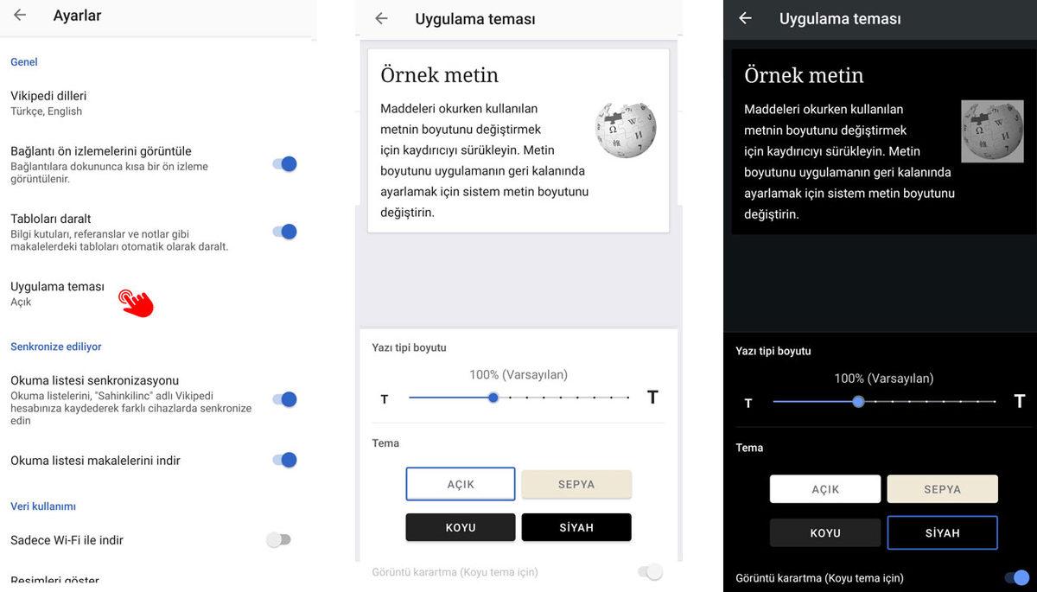Disable Bağlantı ön izlemelerini görüntüle
Image resolution: width=1037 pixels, height=592 pixels.
[x=285, y=163]
